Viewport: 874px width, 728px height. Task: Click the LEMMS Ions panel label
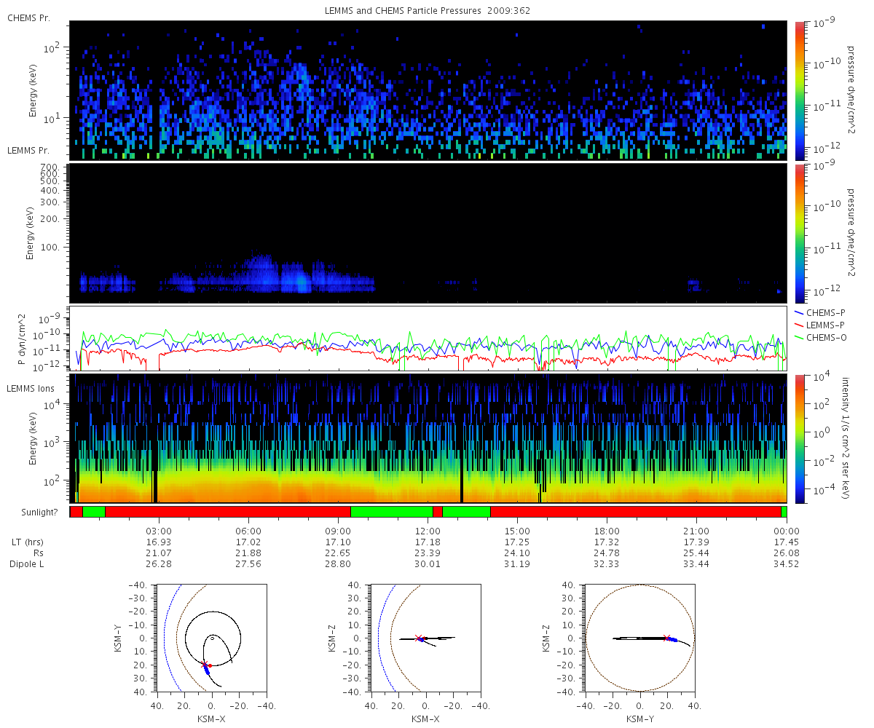29,389
